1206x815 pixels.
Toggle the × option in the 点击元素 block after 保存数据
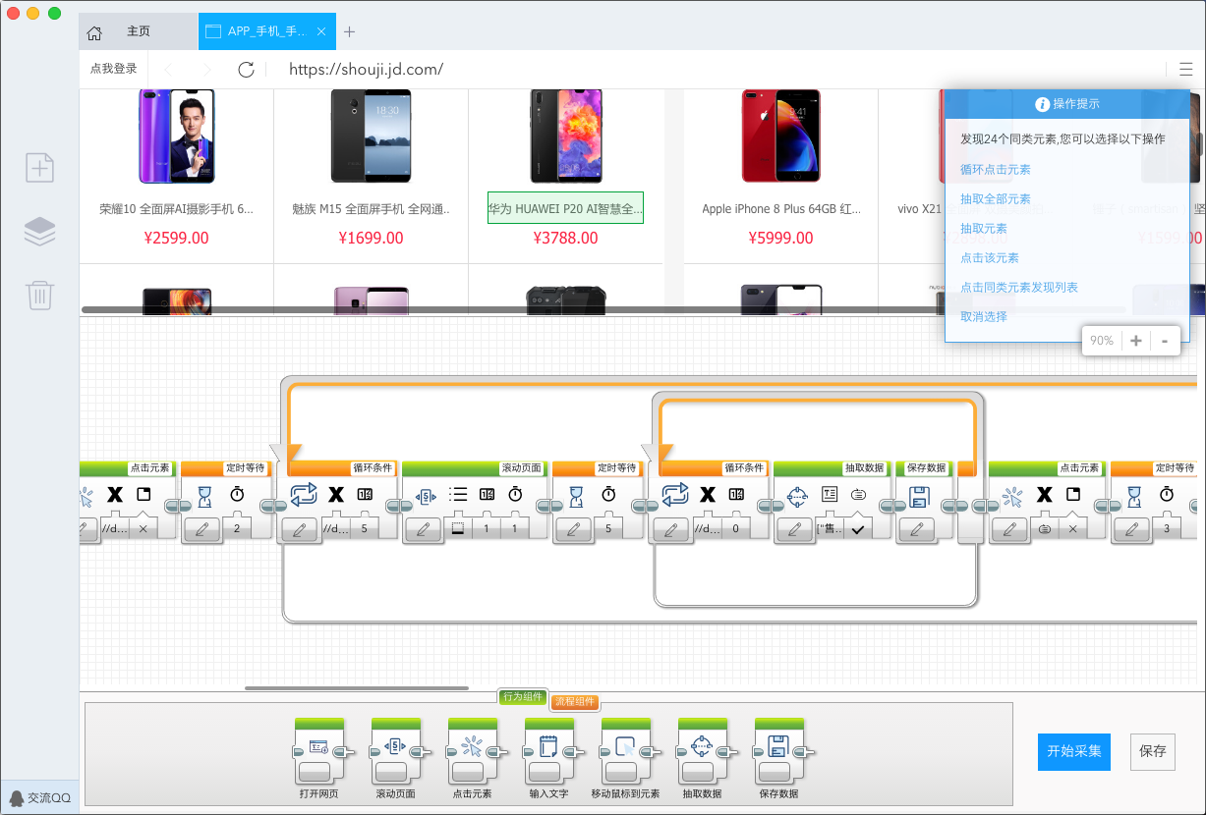pos(1073,528)
